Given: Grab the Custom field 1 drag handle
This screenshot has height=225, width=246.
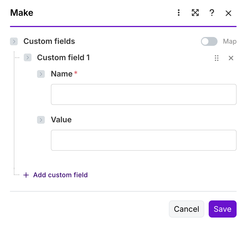Looking at the screenshot, I should coord(217,58).
